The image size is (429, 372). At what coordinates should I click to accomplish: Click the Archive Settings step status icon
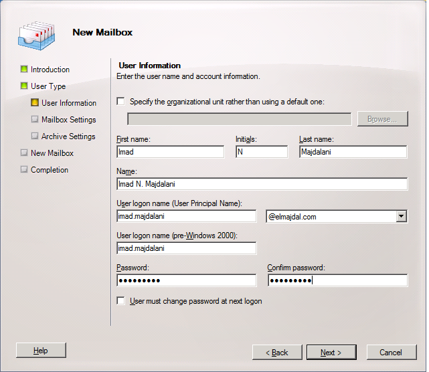35,136
